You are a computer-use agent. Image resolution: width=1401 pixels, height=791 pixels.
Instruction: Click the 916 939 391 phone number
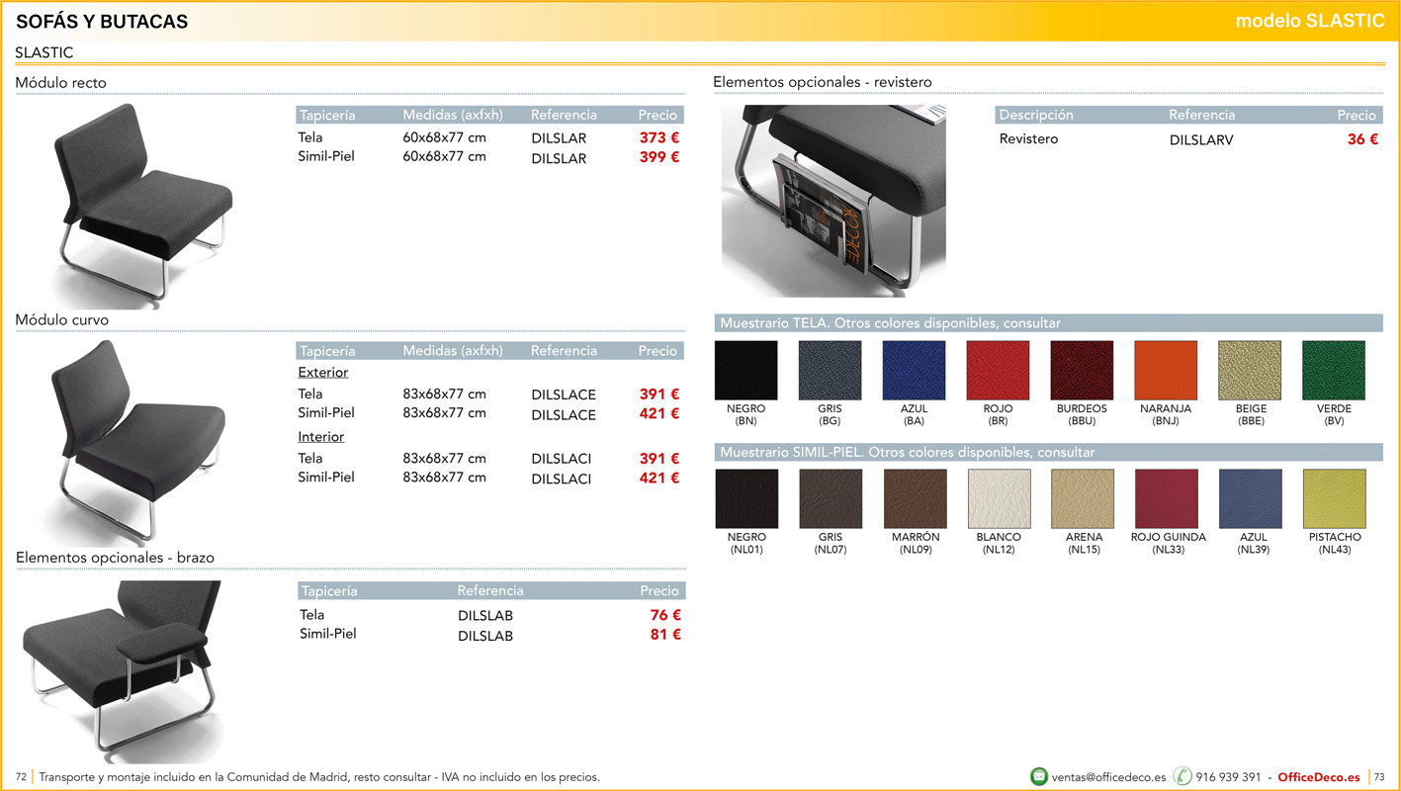click(1228, 777)
